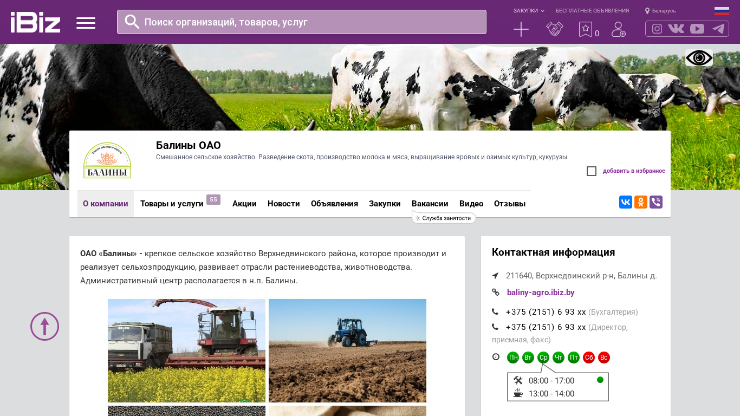This screenshot has height=416, width=740.
Task: Open the Вакансии tab
Action: [430, 204]
